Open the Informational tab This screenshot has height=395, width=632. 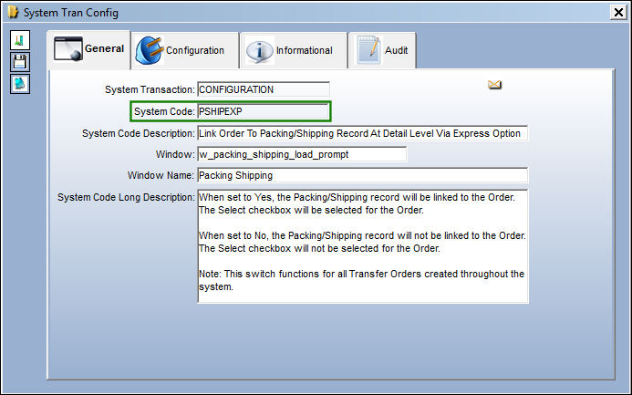click(294, 50)
